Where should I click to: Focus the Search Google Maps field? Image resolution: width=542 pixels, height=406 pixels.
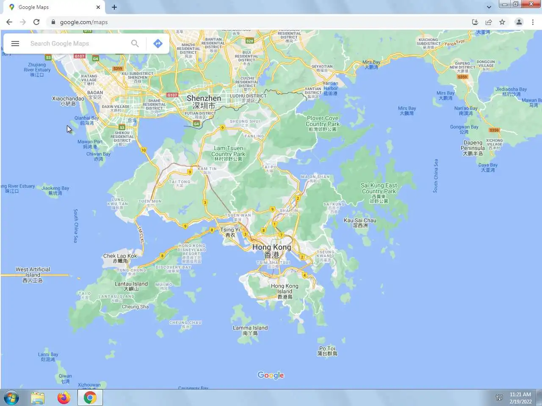(x=76, y=44)
